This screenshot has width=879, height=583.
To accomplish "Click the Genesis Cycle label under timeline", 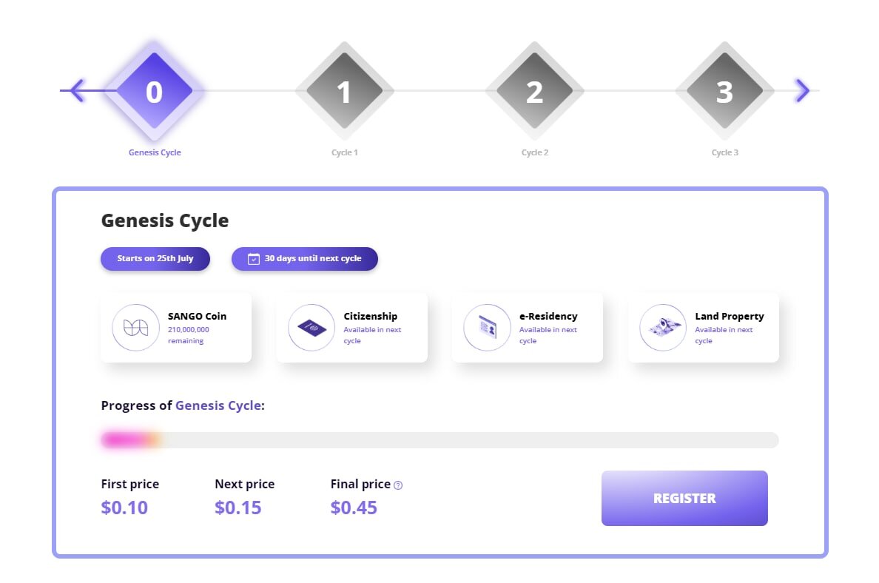I will (x=155, y=152).
